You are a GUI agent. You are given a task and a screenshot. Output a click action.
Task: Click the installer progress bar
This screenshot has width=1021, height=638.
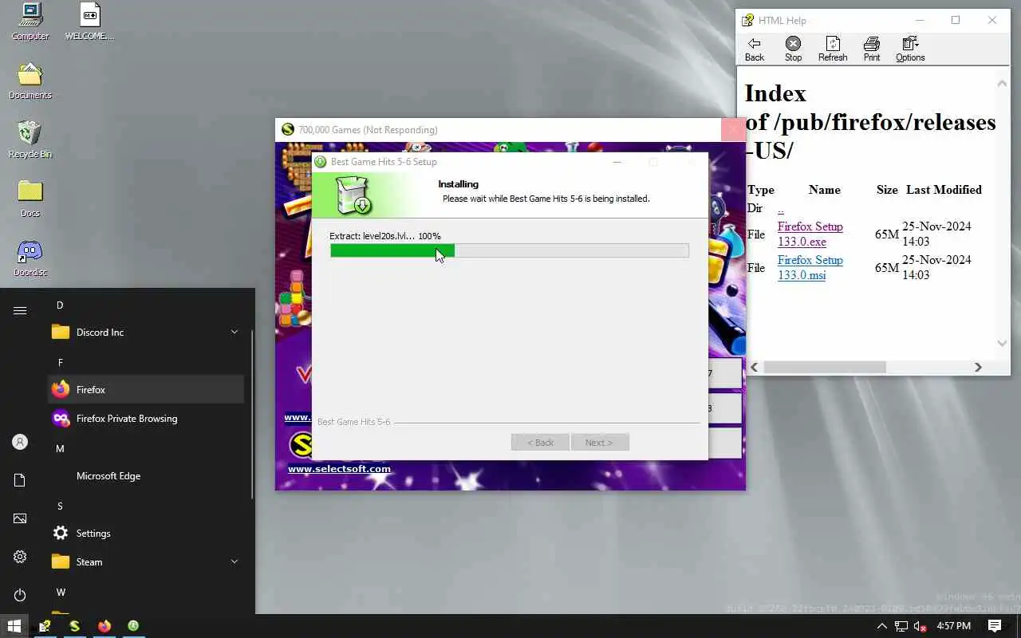point(509,250)
